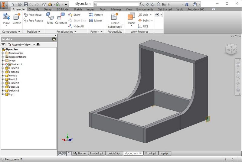Click the search input field in title bar

click(x=118, y=4)
